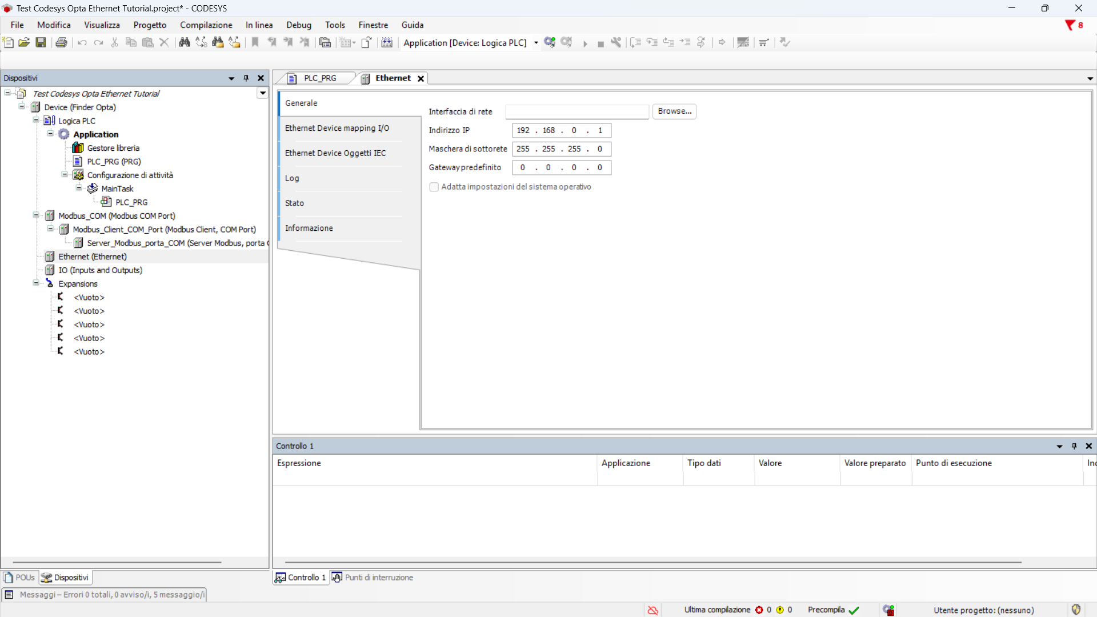This screenshot has height=617, width=1097.
Task: Click the Interfaccia di rete input field
Action: (x=577, y=111)
